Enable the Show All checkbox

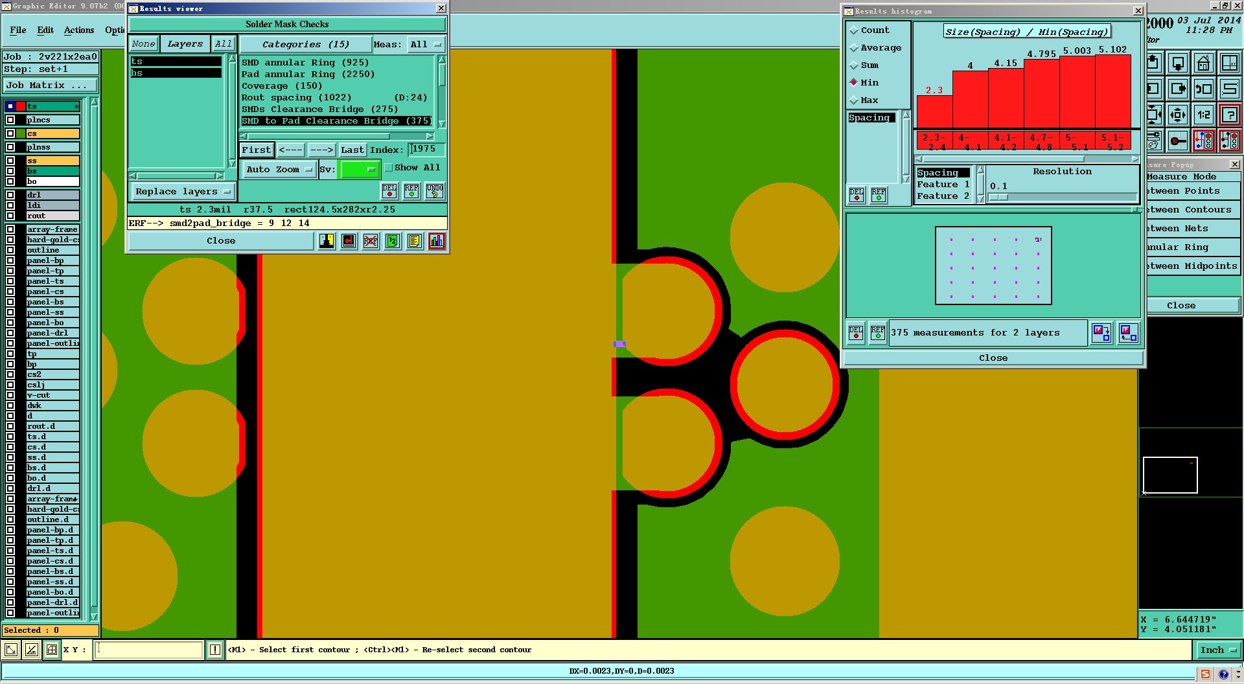pyautogui.click(x=389, y=168)
